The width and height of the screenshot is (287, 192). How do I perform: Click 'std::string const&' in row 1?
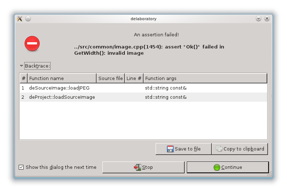click(x=166, y=88)
